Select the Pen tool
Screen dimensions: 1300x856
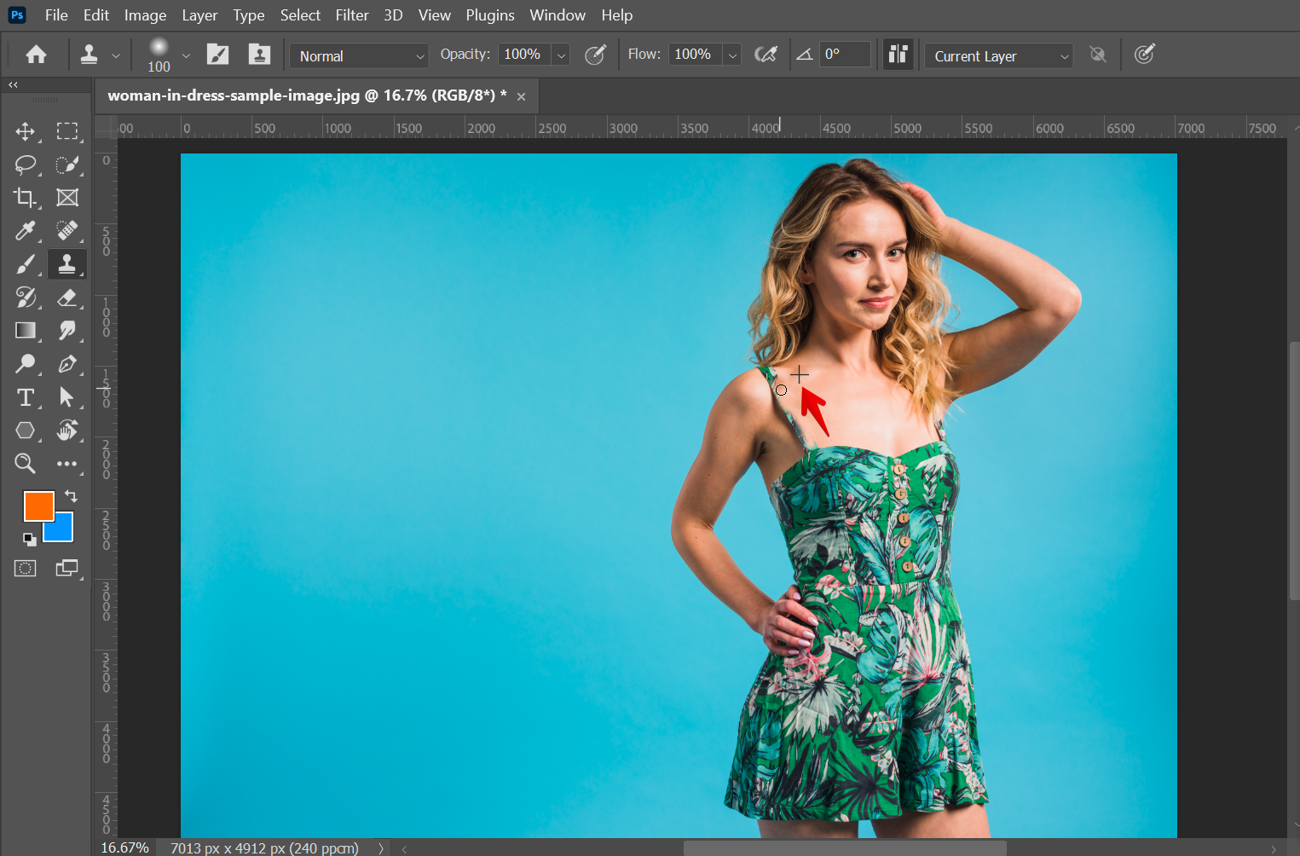click(x=66, y=364)
